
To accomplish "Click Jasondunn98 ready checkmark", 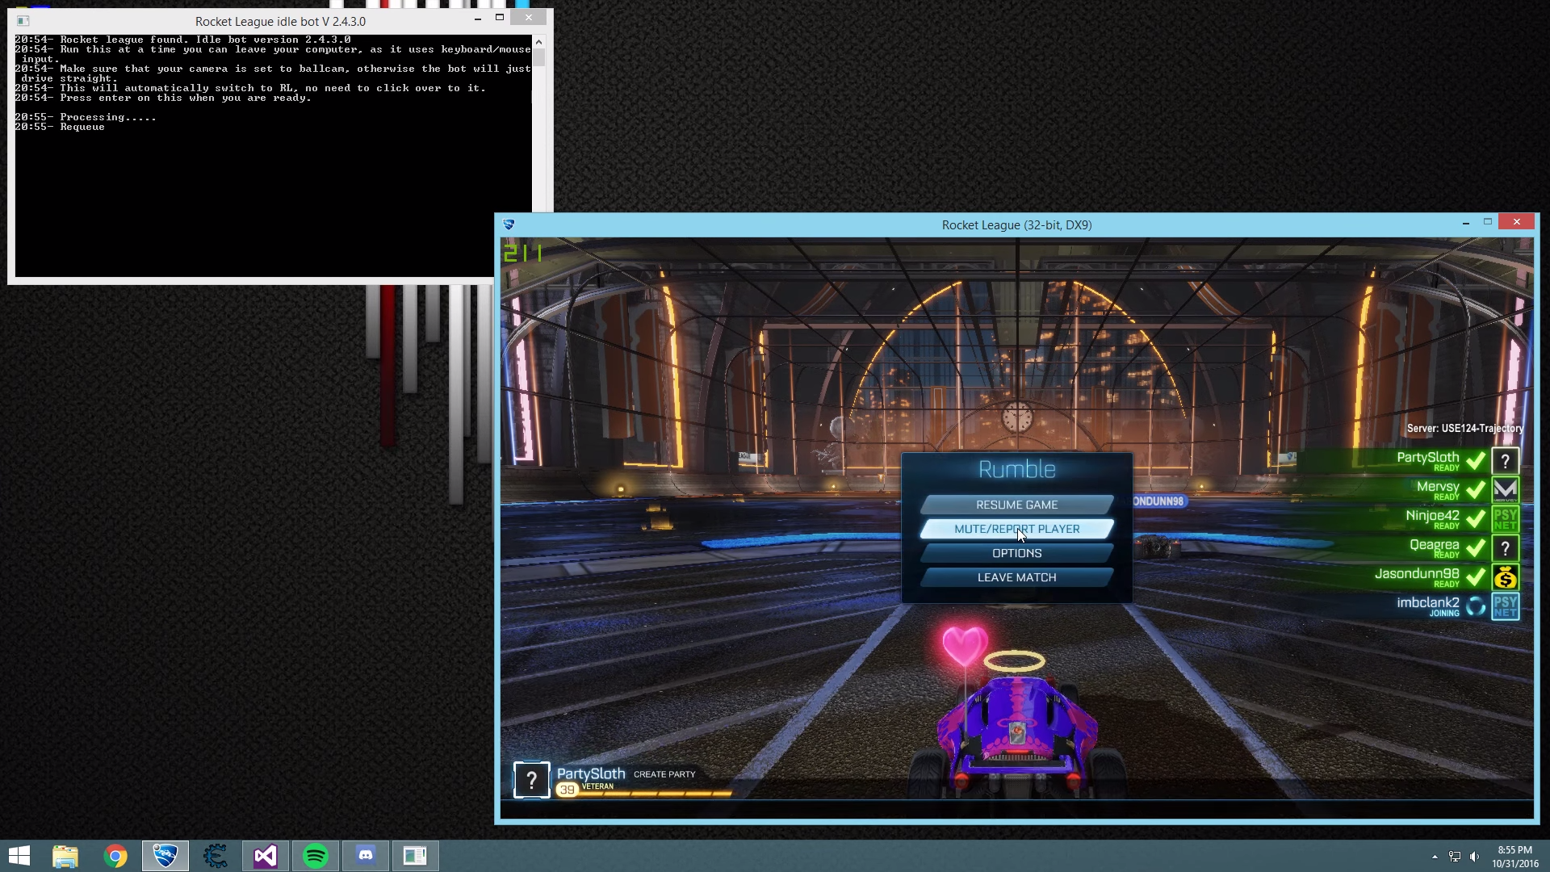I will tap(1476, 577).
